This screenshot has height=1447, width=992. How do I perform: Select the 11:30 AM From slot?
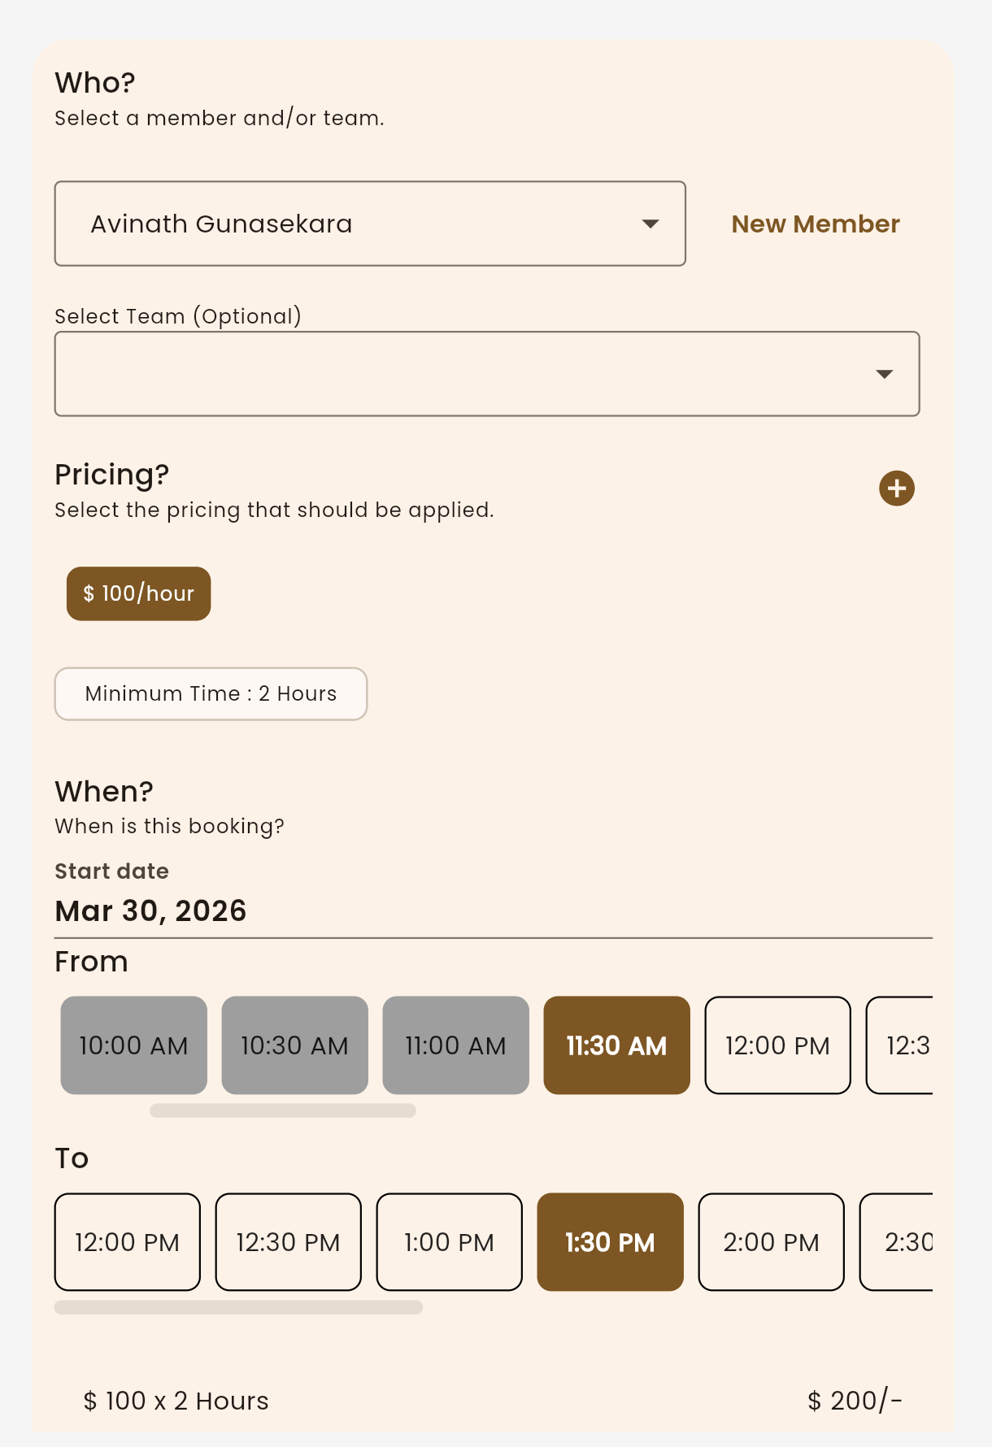[x=616, y=1045]
